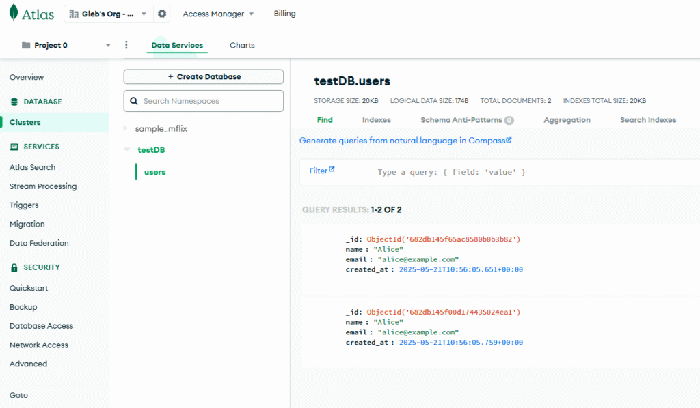Open organization settings gear icon
This screenshot has height=408, width=700.
click(162, 14)
